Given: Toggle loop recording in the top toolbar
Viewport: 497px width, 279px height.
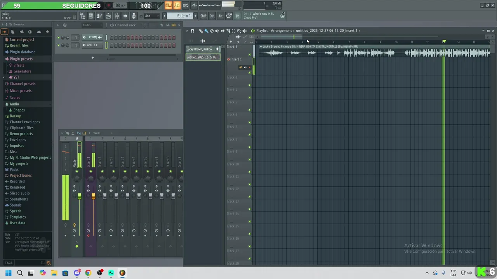Looking at the screenshot, I should click(x=186, y=5).
